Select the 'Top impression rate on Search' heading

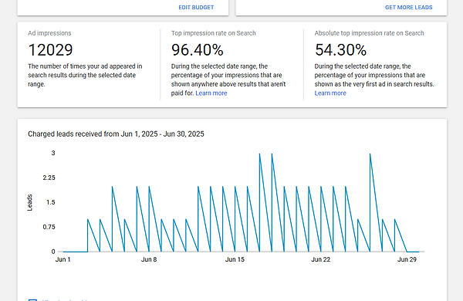(214, 33)
